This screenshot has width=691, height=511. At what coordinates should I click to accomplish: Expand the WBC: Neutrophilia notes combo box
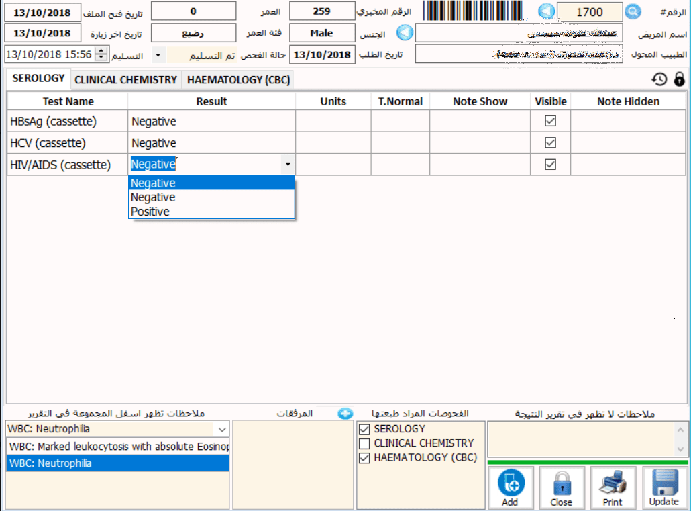(221, 429)
